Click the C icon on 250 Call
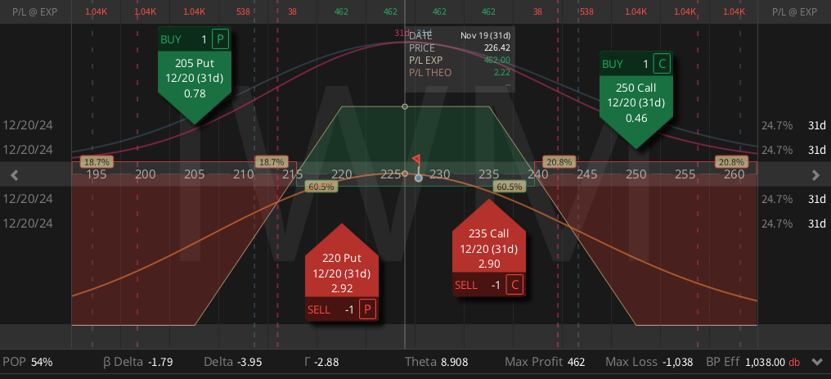This screenshot has width=831, height=379. [x=661, y=64]
